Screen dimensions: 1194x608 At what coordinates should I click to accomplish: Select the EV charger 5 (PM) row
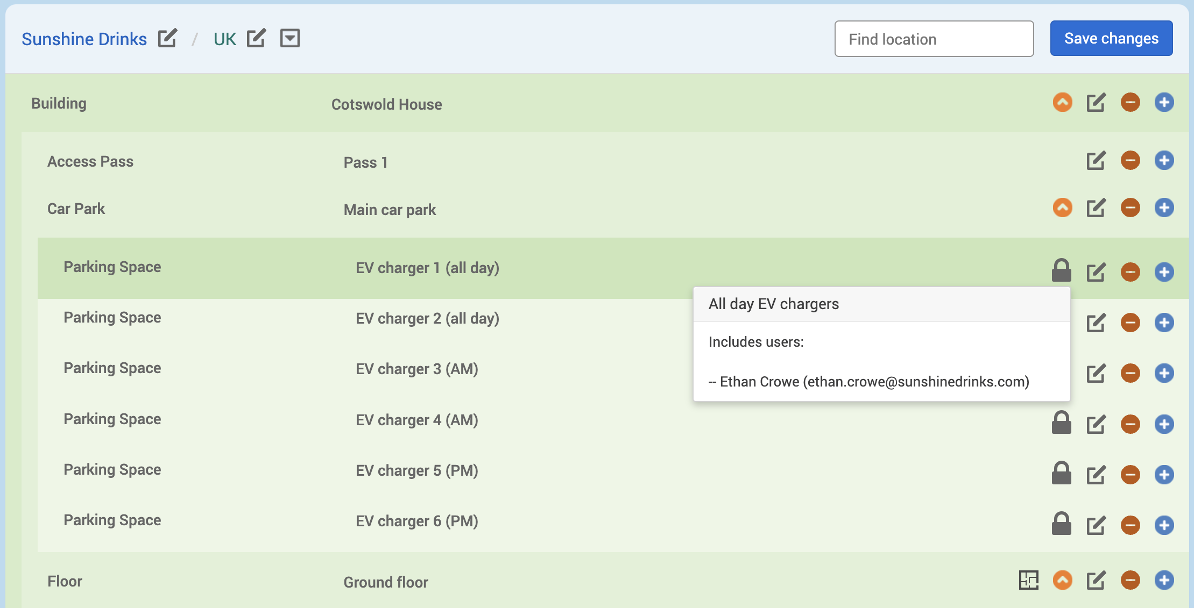pos(416,470)
